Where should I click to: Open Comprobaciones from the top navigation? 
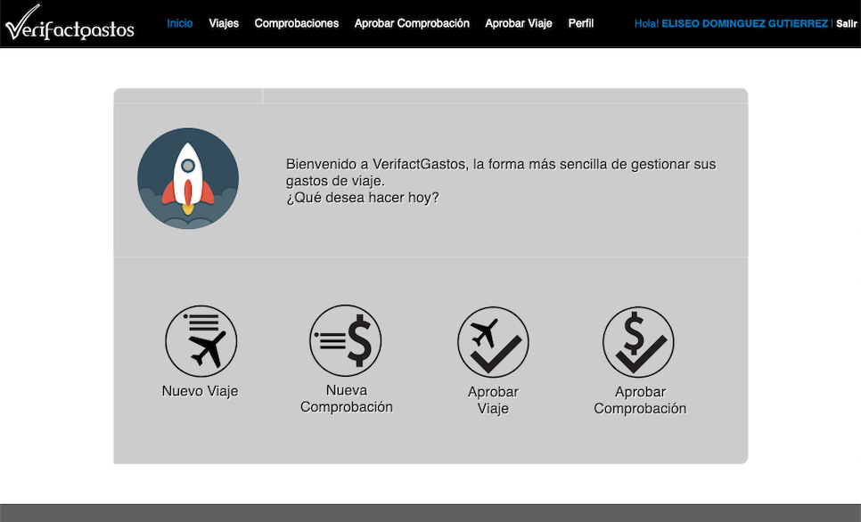click(x=297, y=23)
